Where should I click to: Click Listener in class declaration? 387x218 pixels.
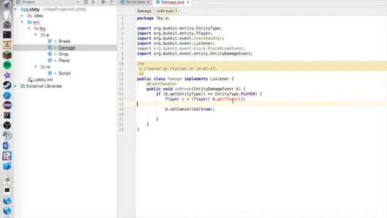220,79
